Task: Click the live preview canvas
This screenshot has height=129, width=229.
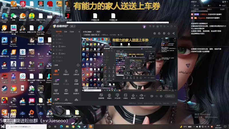Action: click(129, 65)
